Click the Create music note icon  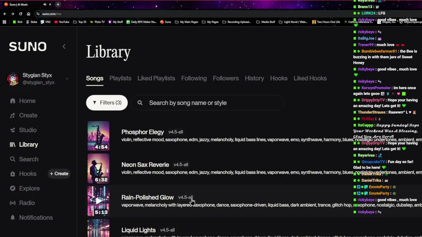13,115
